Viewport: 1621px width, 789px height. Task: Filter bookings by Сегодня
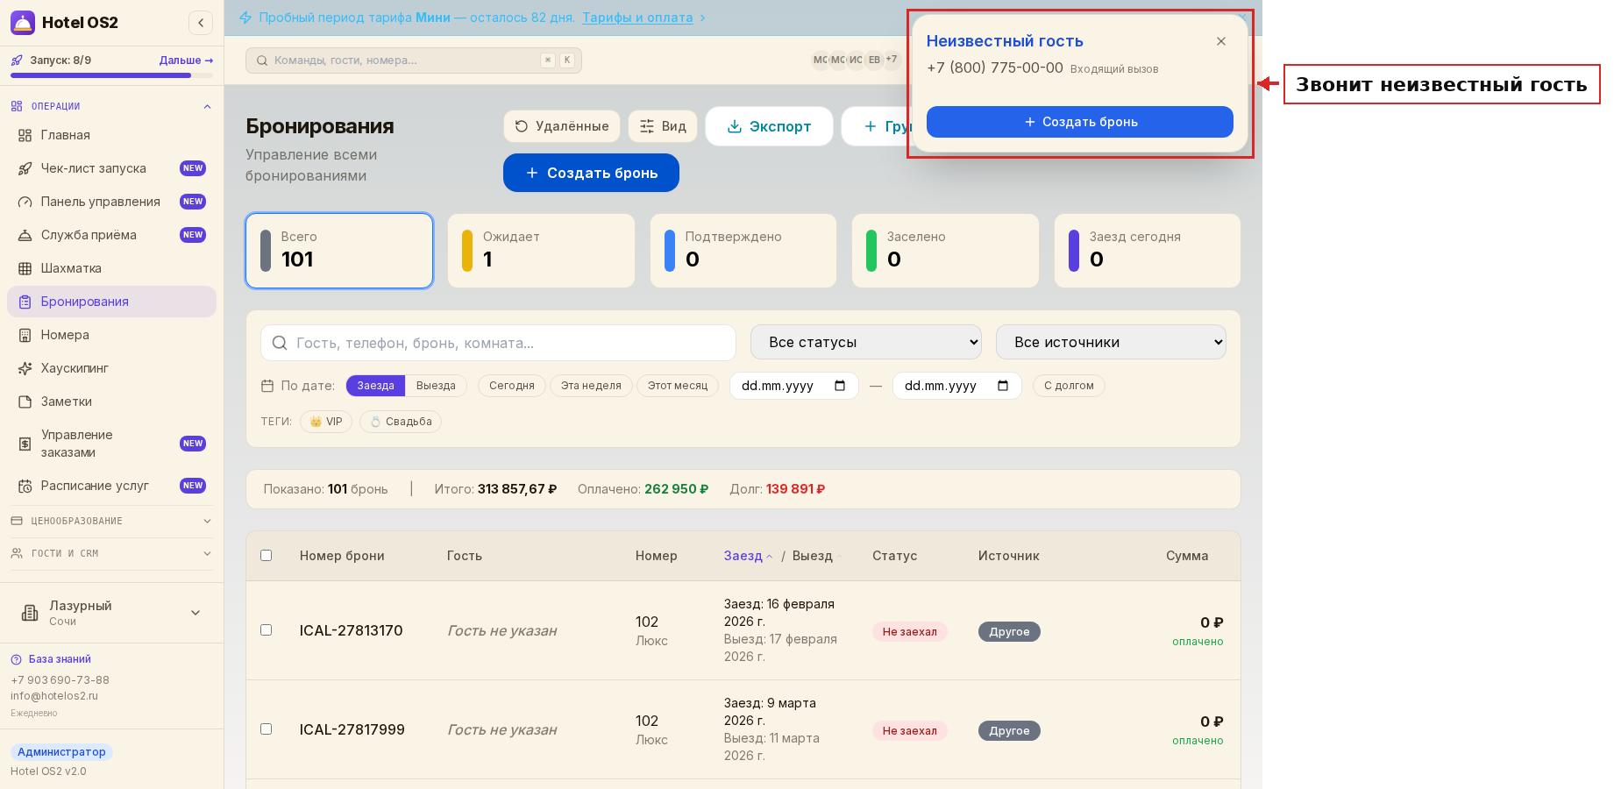coord(512,386)
